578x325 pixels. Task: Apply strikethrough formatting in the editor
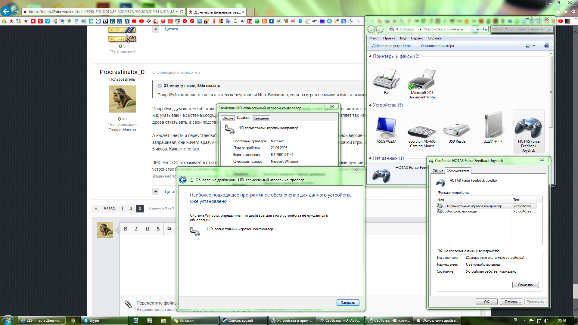pos(158,229)
